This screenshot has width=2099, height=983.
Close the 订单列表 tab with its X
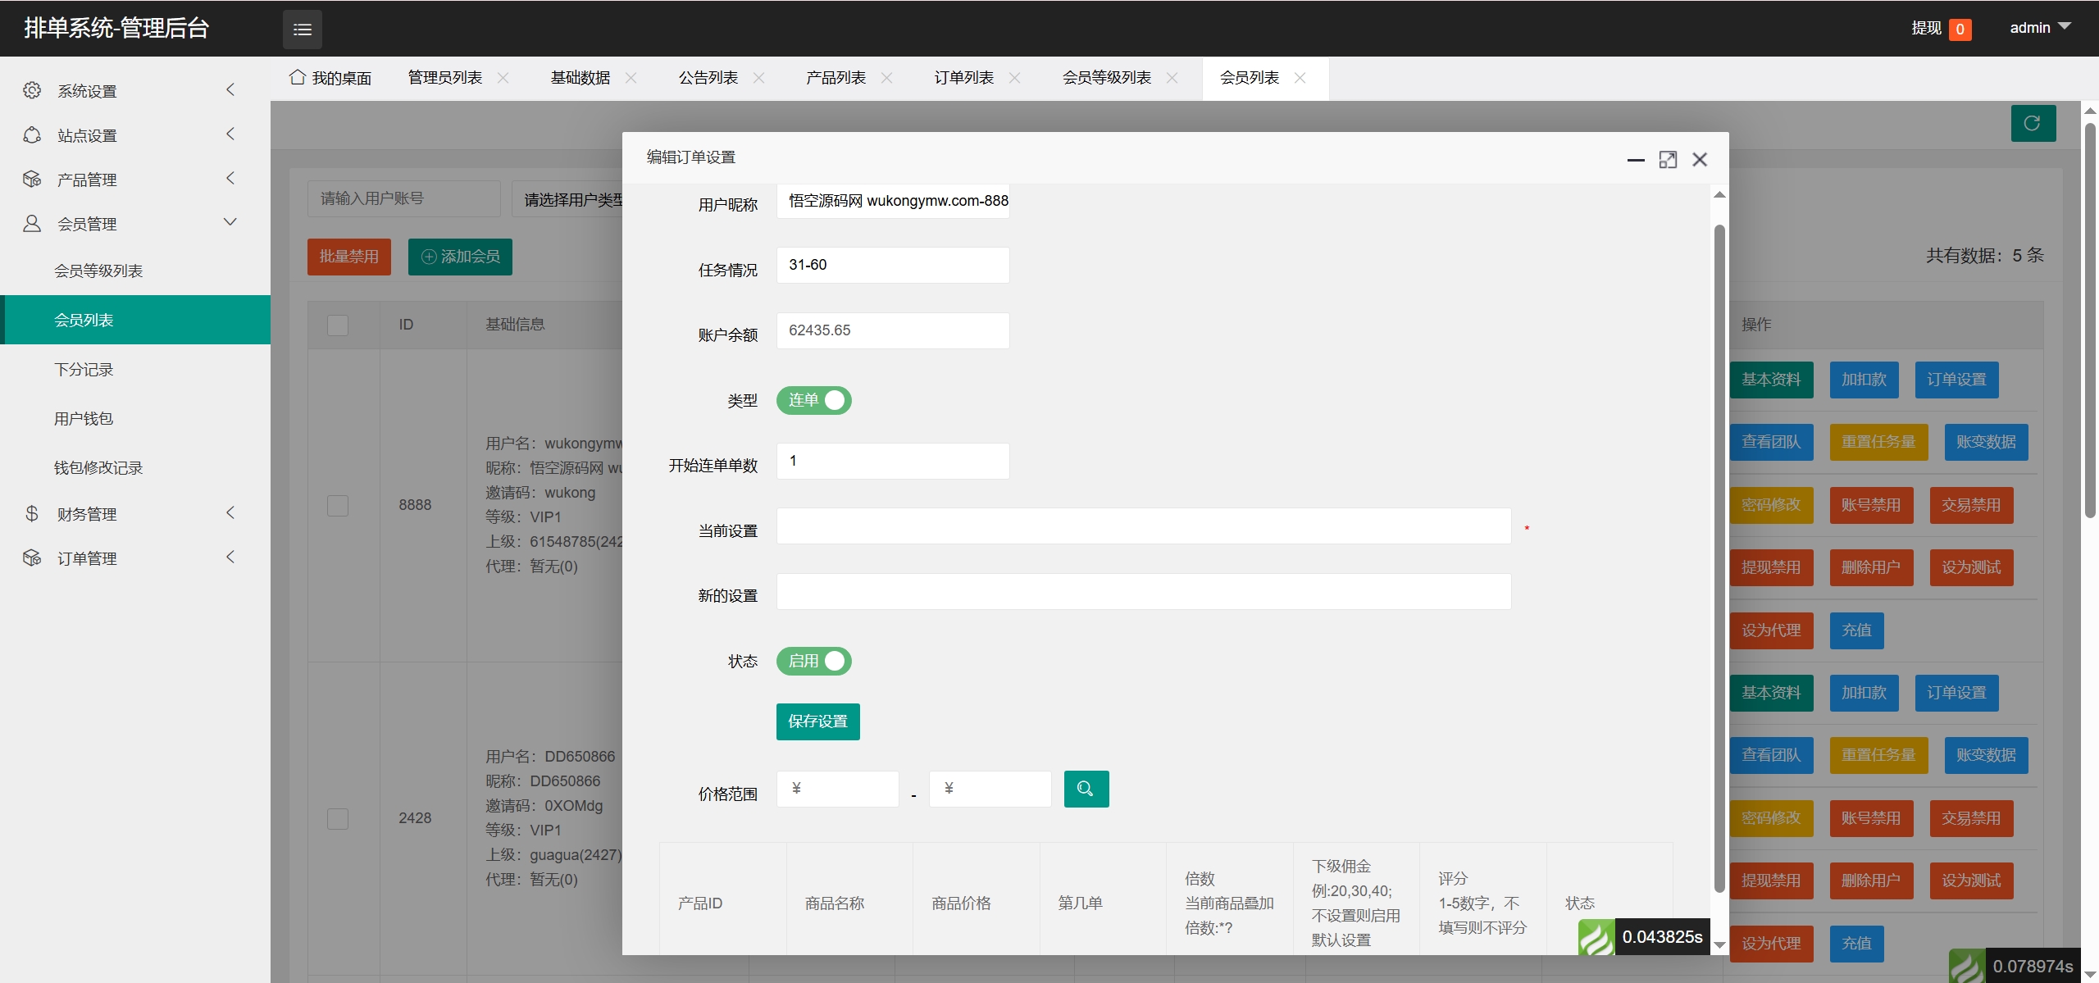click(x=1014, y=78)
